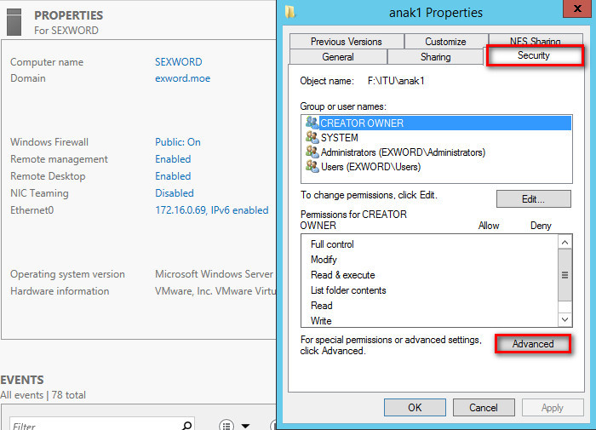The width and height of the screenshot is (596, 430).
Task: Click into the events Filter field
Action: tap(94, 425)
